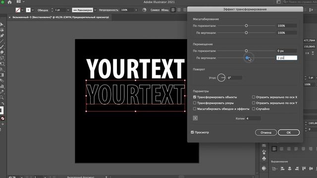This screenshot has width=317, height=178.
Task: Open the fill color dropdown arrow
Action: [x=22, y=10]
